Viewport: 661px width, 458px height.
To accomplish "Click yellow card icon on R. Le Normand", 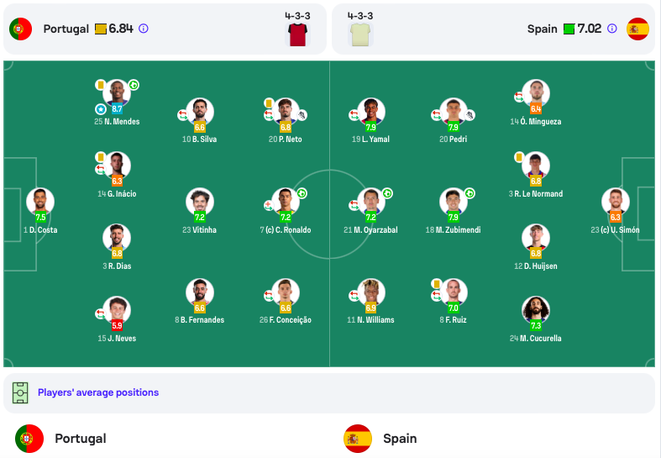I will coord(519,157).
